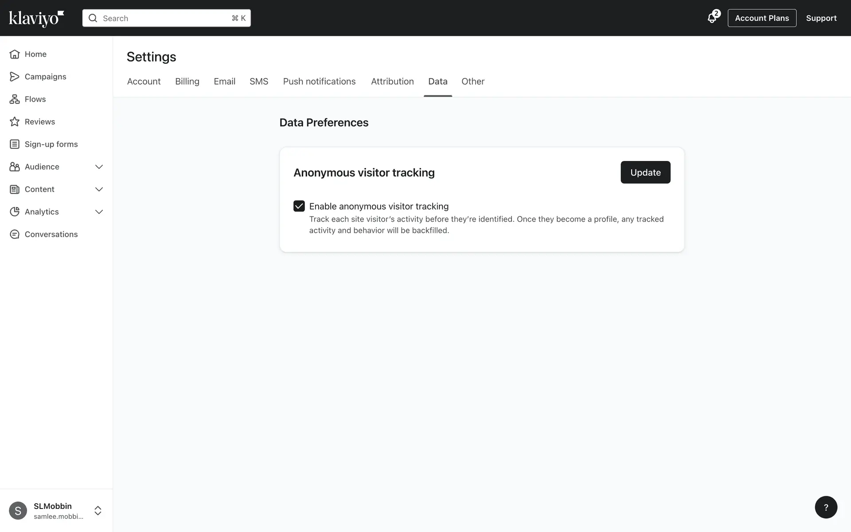Expand the Analytics menu chevron
The image size is (851, 532).
click(99, 212)
